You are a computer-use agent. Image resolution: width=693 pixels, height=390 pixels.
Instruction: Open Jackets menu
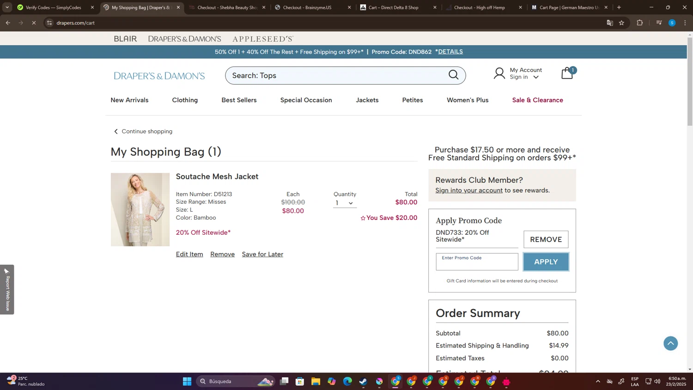pos(367,100)
